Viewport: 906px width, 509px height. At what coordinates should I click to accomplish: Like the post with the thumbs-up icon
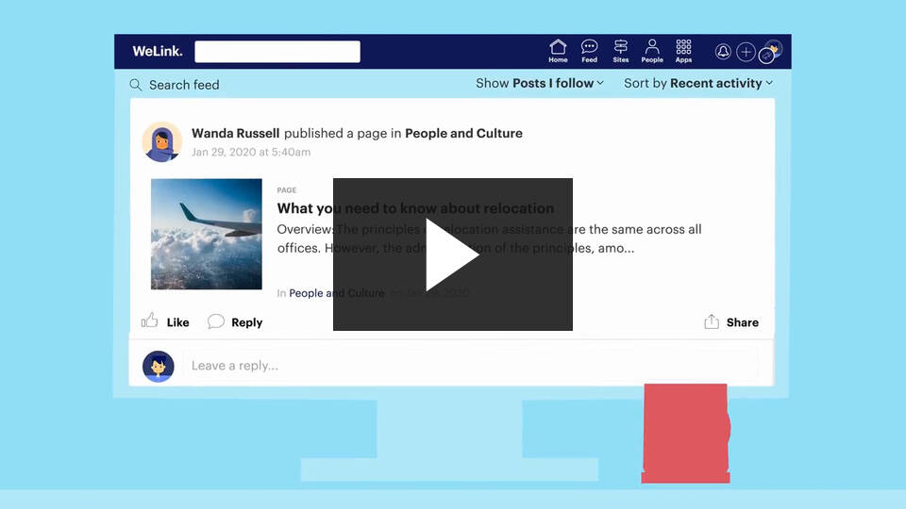150,320
